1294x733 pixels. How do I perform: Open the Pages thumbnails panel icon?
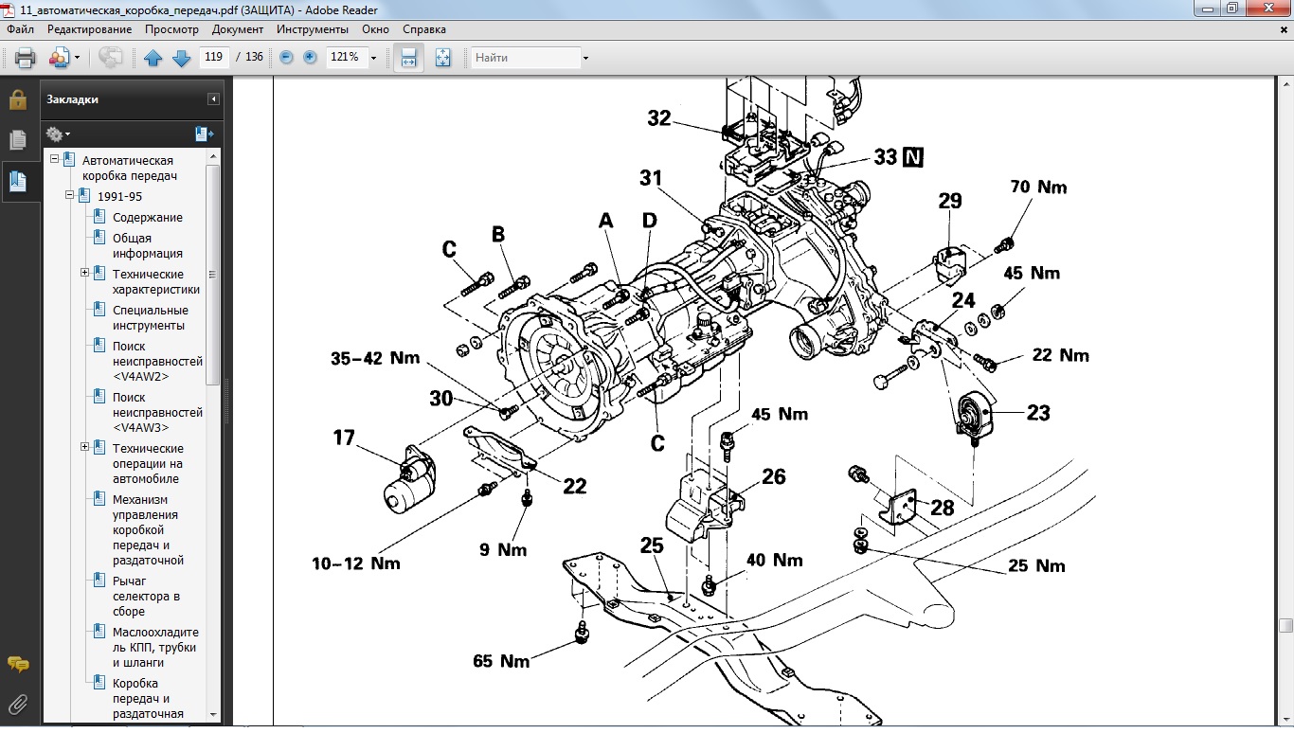pyautogui.click(x=18, y=140)
